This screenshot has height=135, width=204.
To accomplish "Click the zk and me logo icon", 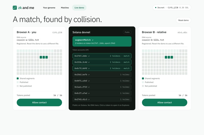I will pos(15,8).
